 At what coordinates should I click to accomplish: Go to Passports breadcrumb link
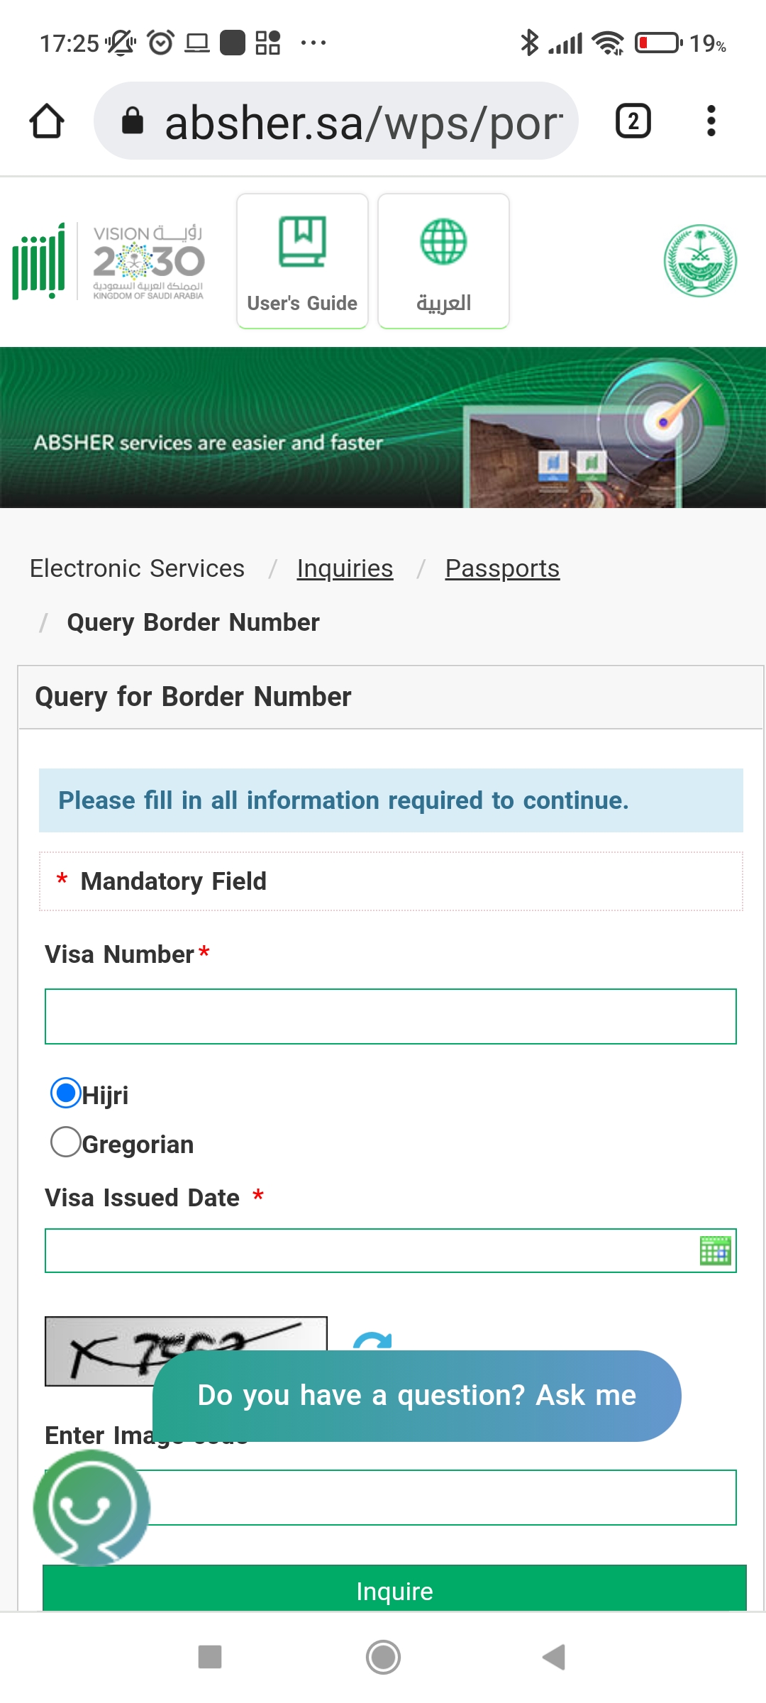coord(502,568)
